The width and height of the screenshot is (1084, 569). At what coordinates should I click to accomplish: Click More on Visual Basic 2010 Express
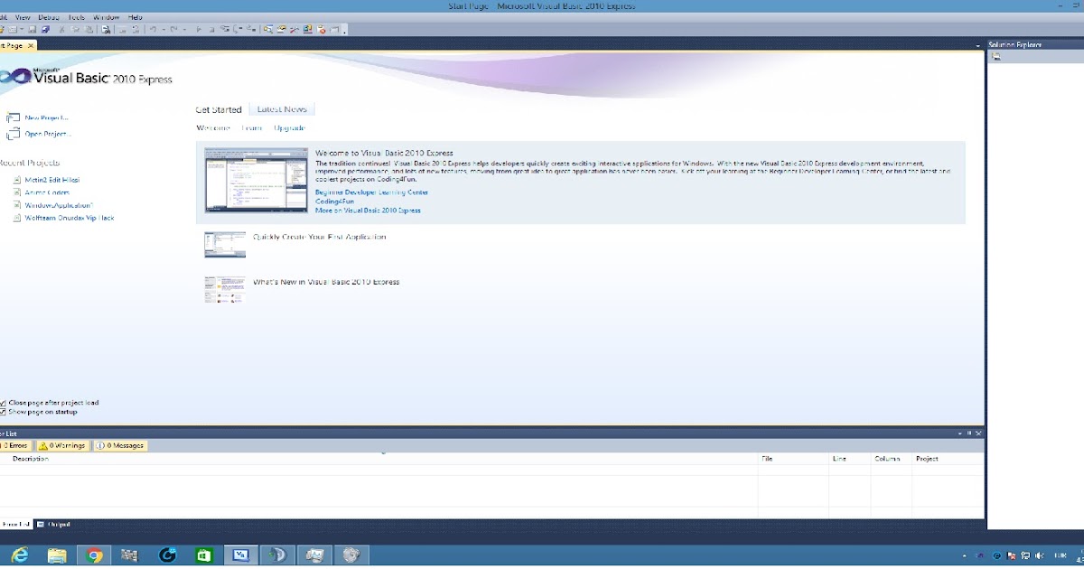[x=367, y=210]
